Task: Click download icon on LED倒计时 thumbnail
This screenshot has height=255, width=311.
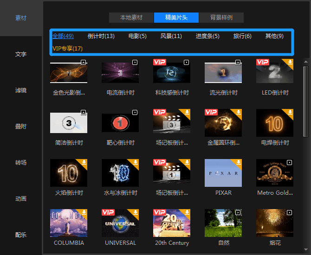Action: coord(290,62)
